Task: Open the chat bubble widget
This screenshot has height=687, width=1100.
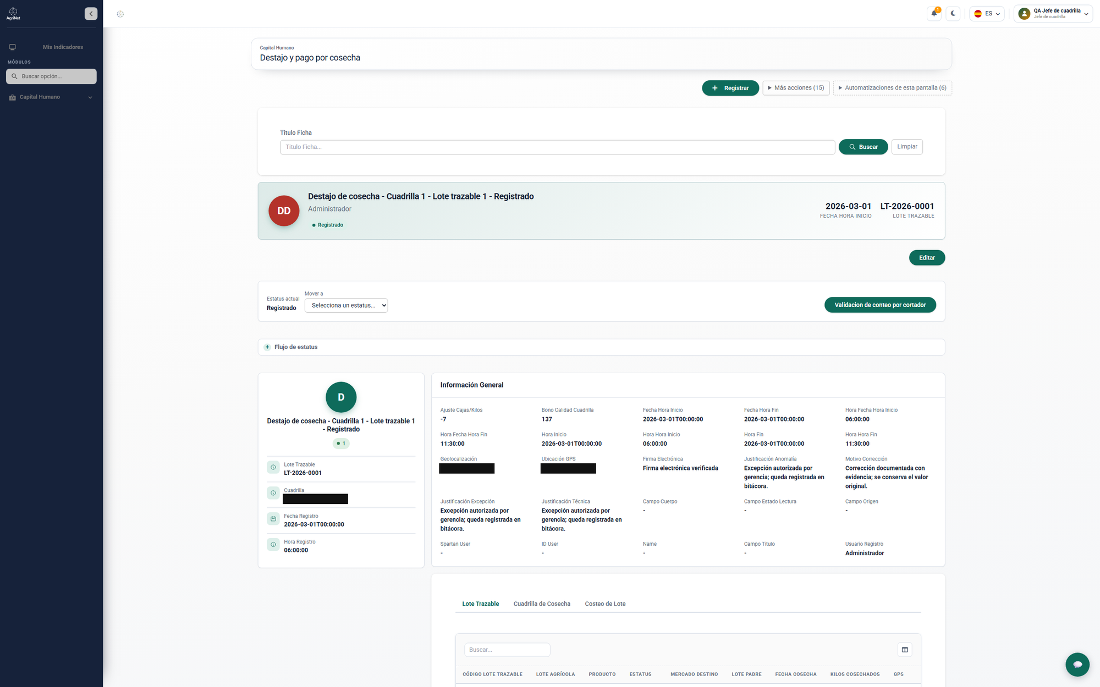Action: click(1077, 664)
